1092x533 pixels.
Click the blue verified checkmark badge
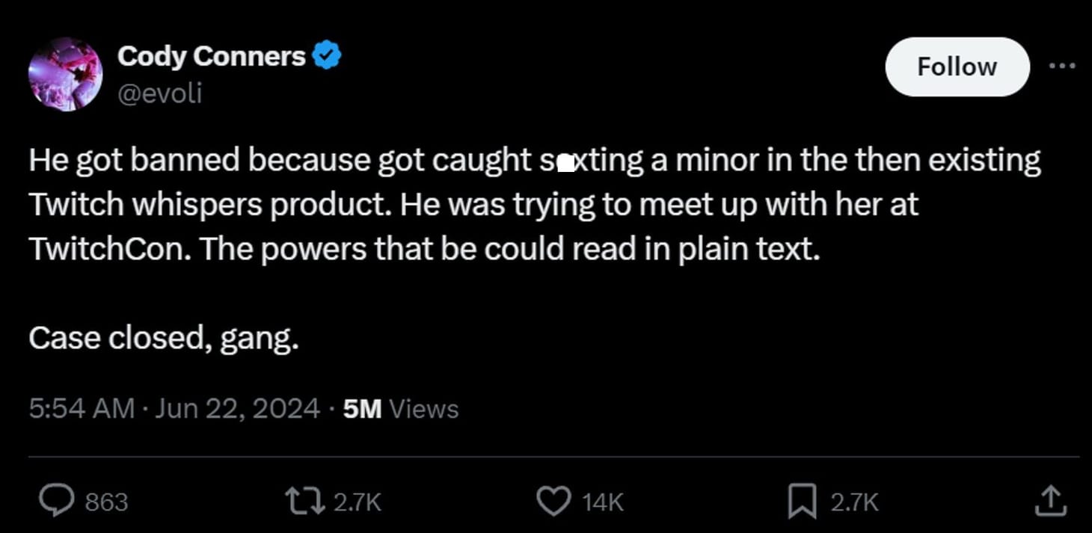326,56
